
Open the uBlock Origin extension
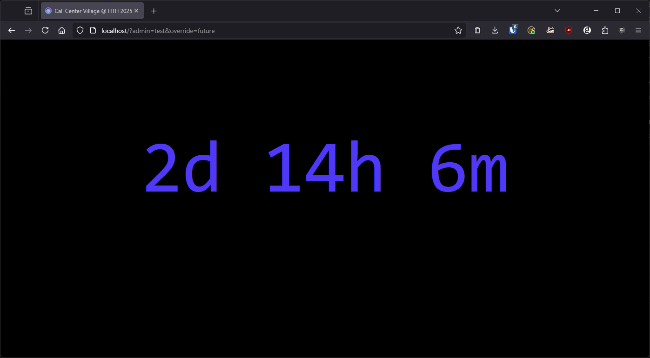tap(569, 30)
